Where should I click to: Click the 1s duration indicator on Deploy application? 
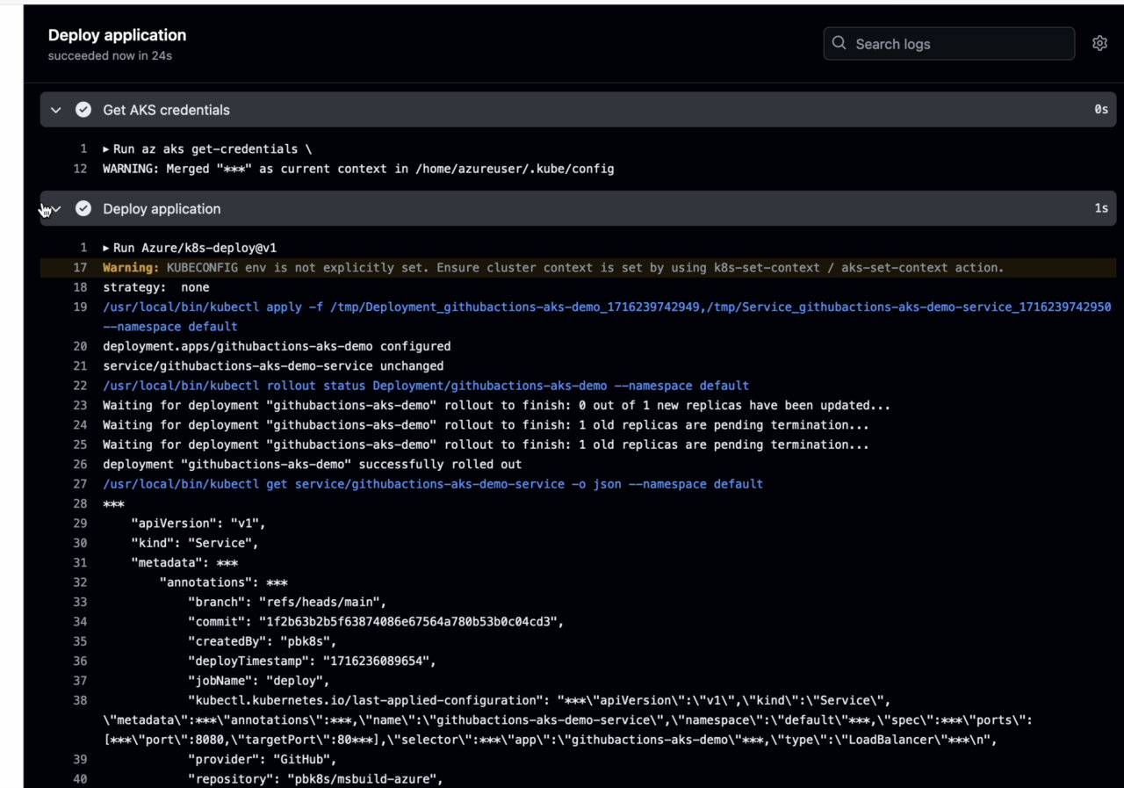(x=1100, y=208)
